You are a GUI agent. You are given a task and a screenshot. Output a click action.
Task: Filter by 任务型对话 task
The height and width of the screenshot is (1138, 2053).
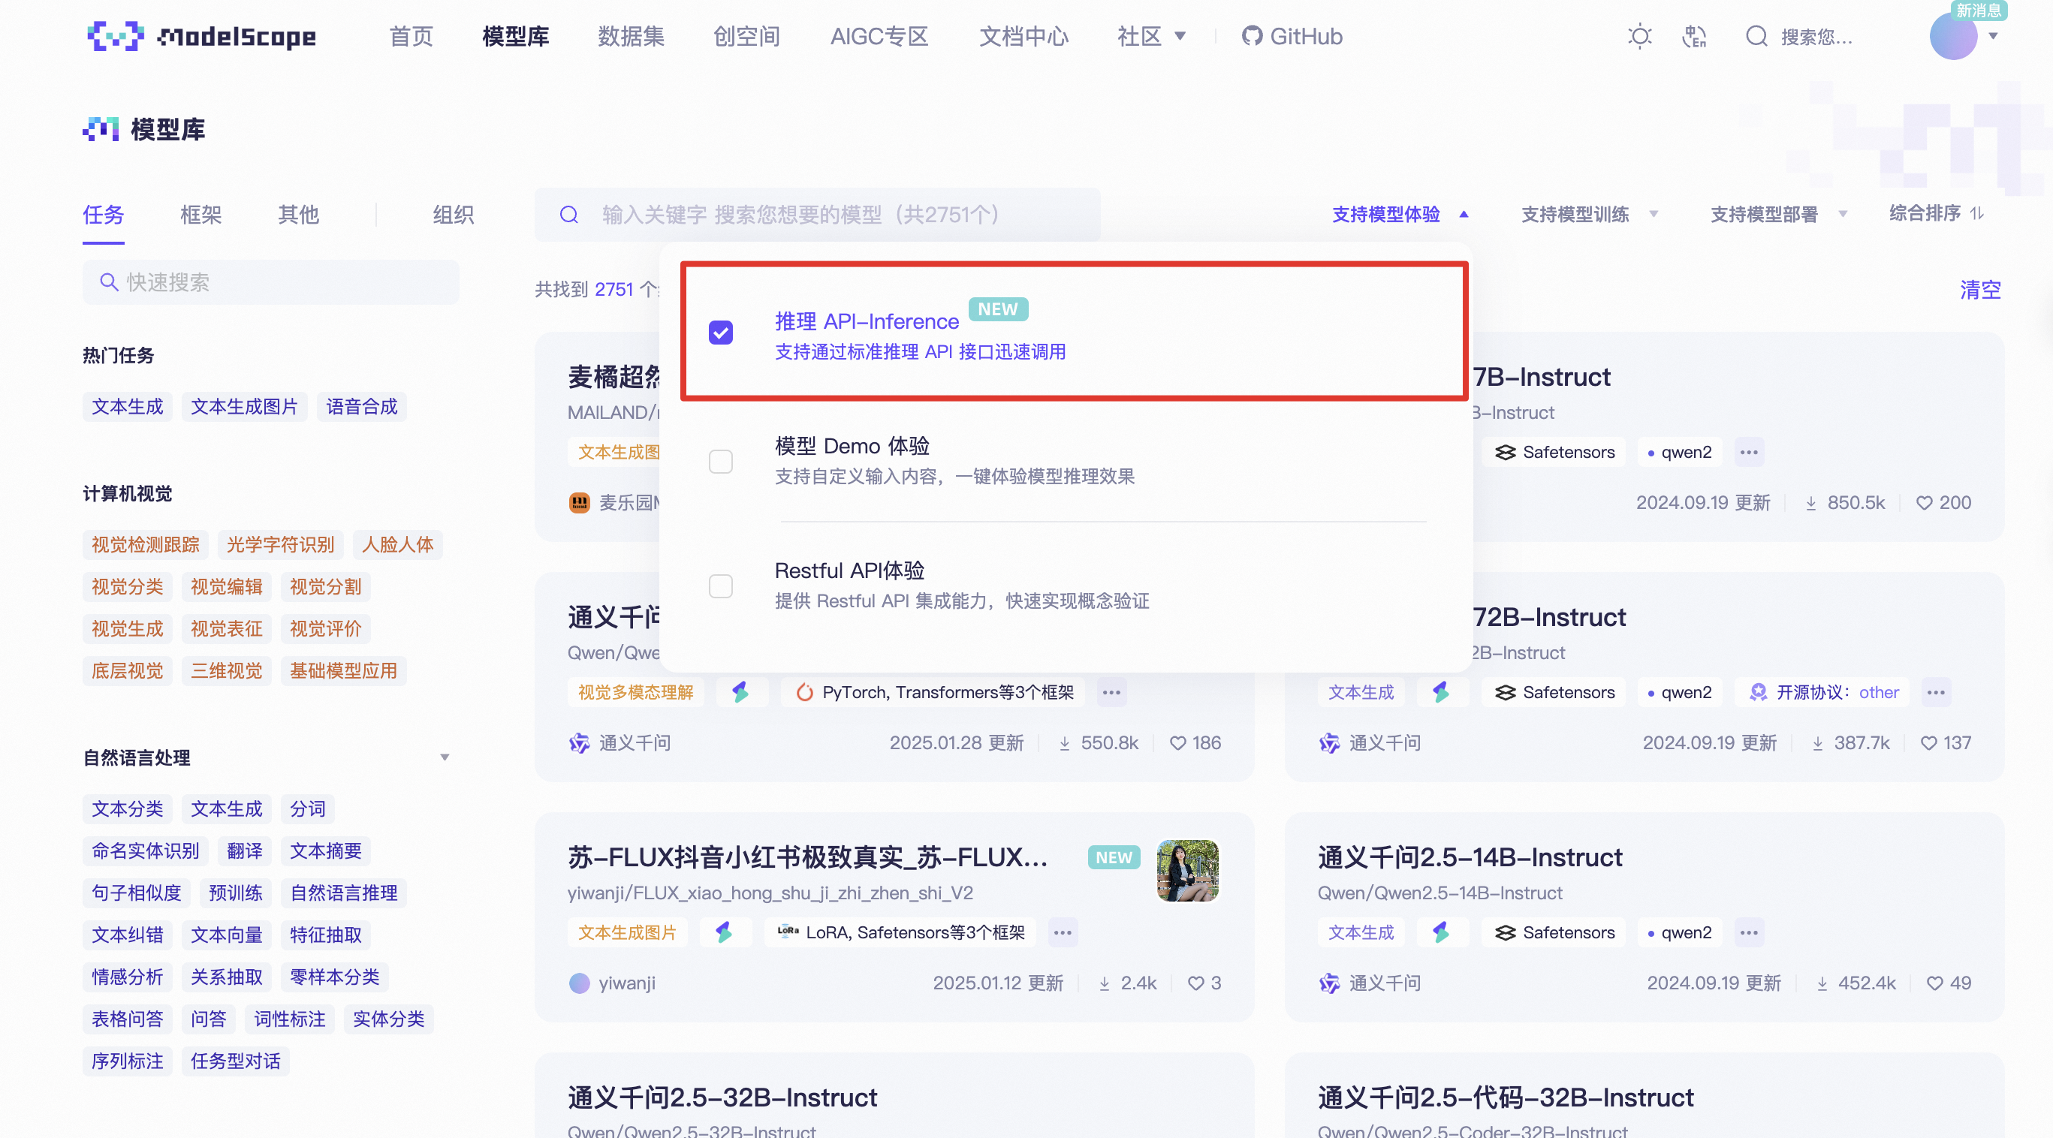(235, 1062)
